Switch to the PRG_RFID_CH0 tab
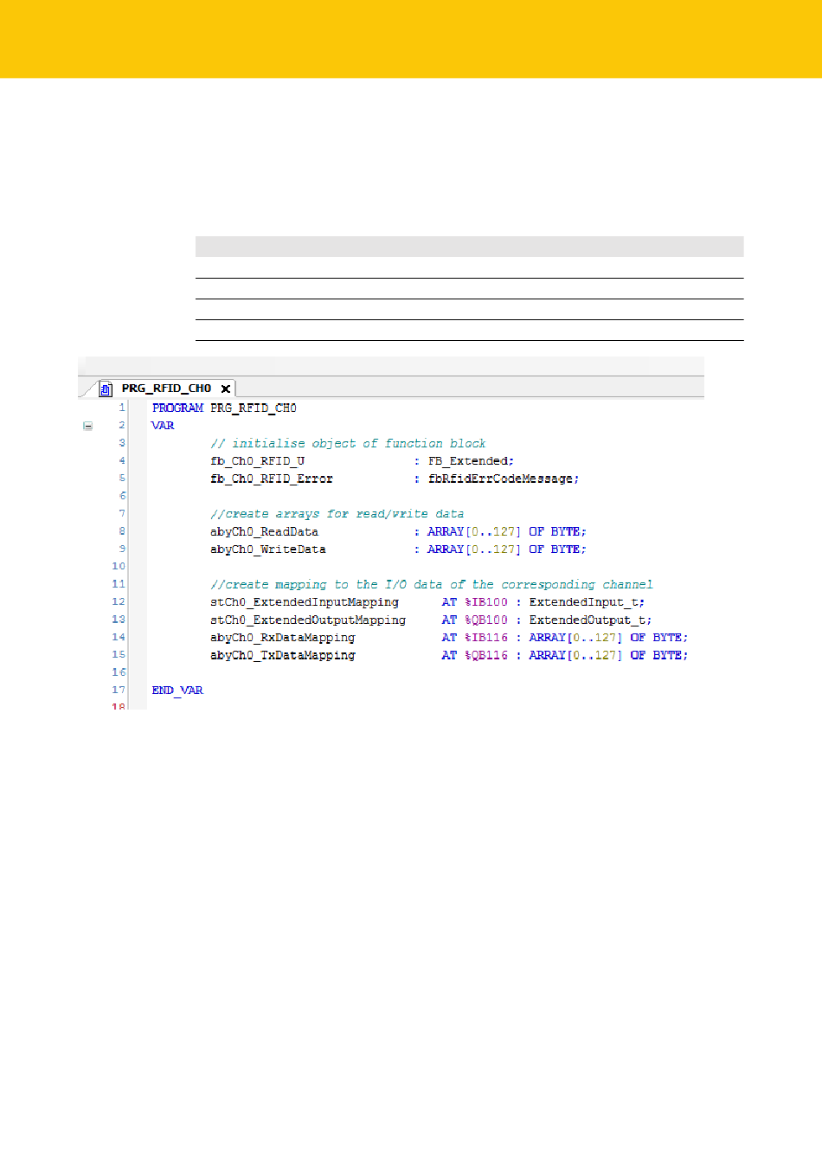Viewport: 822px width, 1163px height. (x=166, y=389)
